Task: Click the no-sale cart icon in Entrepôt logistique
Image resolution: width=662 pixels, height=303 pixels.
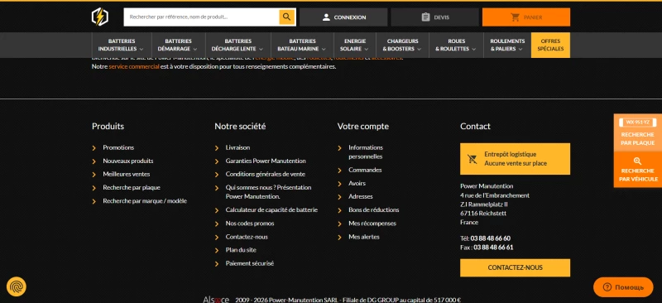Action: click(x=472, y=159)
